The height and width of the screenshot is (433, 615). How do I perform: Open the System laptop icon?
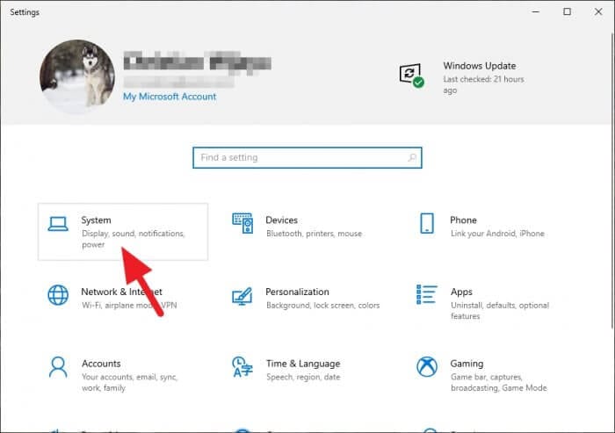58,224
